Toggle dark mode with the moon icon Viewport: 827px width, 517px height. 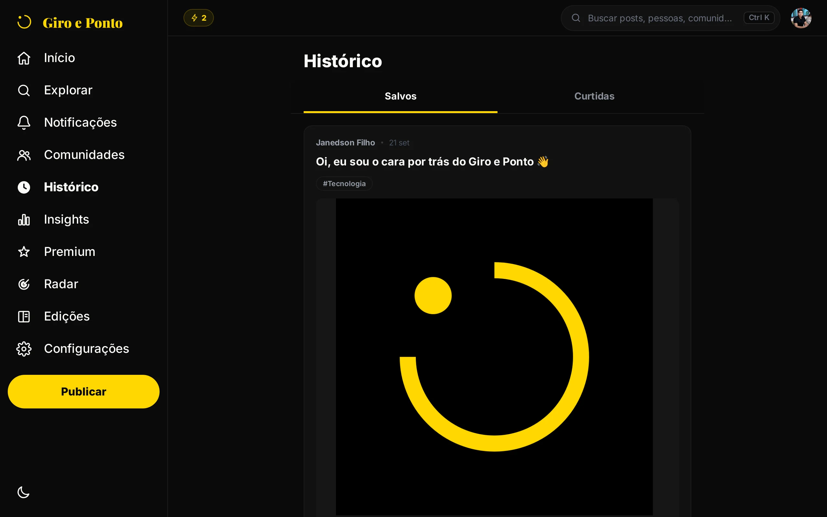pos(24,492)
